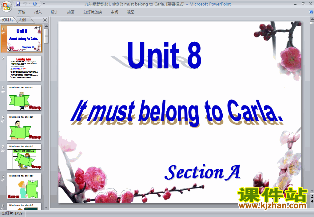This screenshot has height=217, width=314.
Task: Switch to the 幻灯片 pane tab
Action: click(x=8, y=20)
